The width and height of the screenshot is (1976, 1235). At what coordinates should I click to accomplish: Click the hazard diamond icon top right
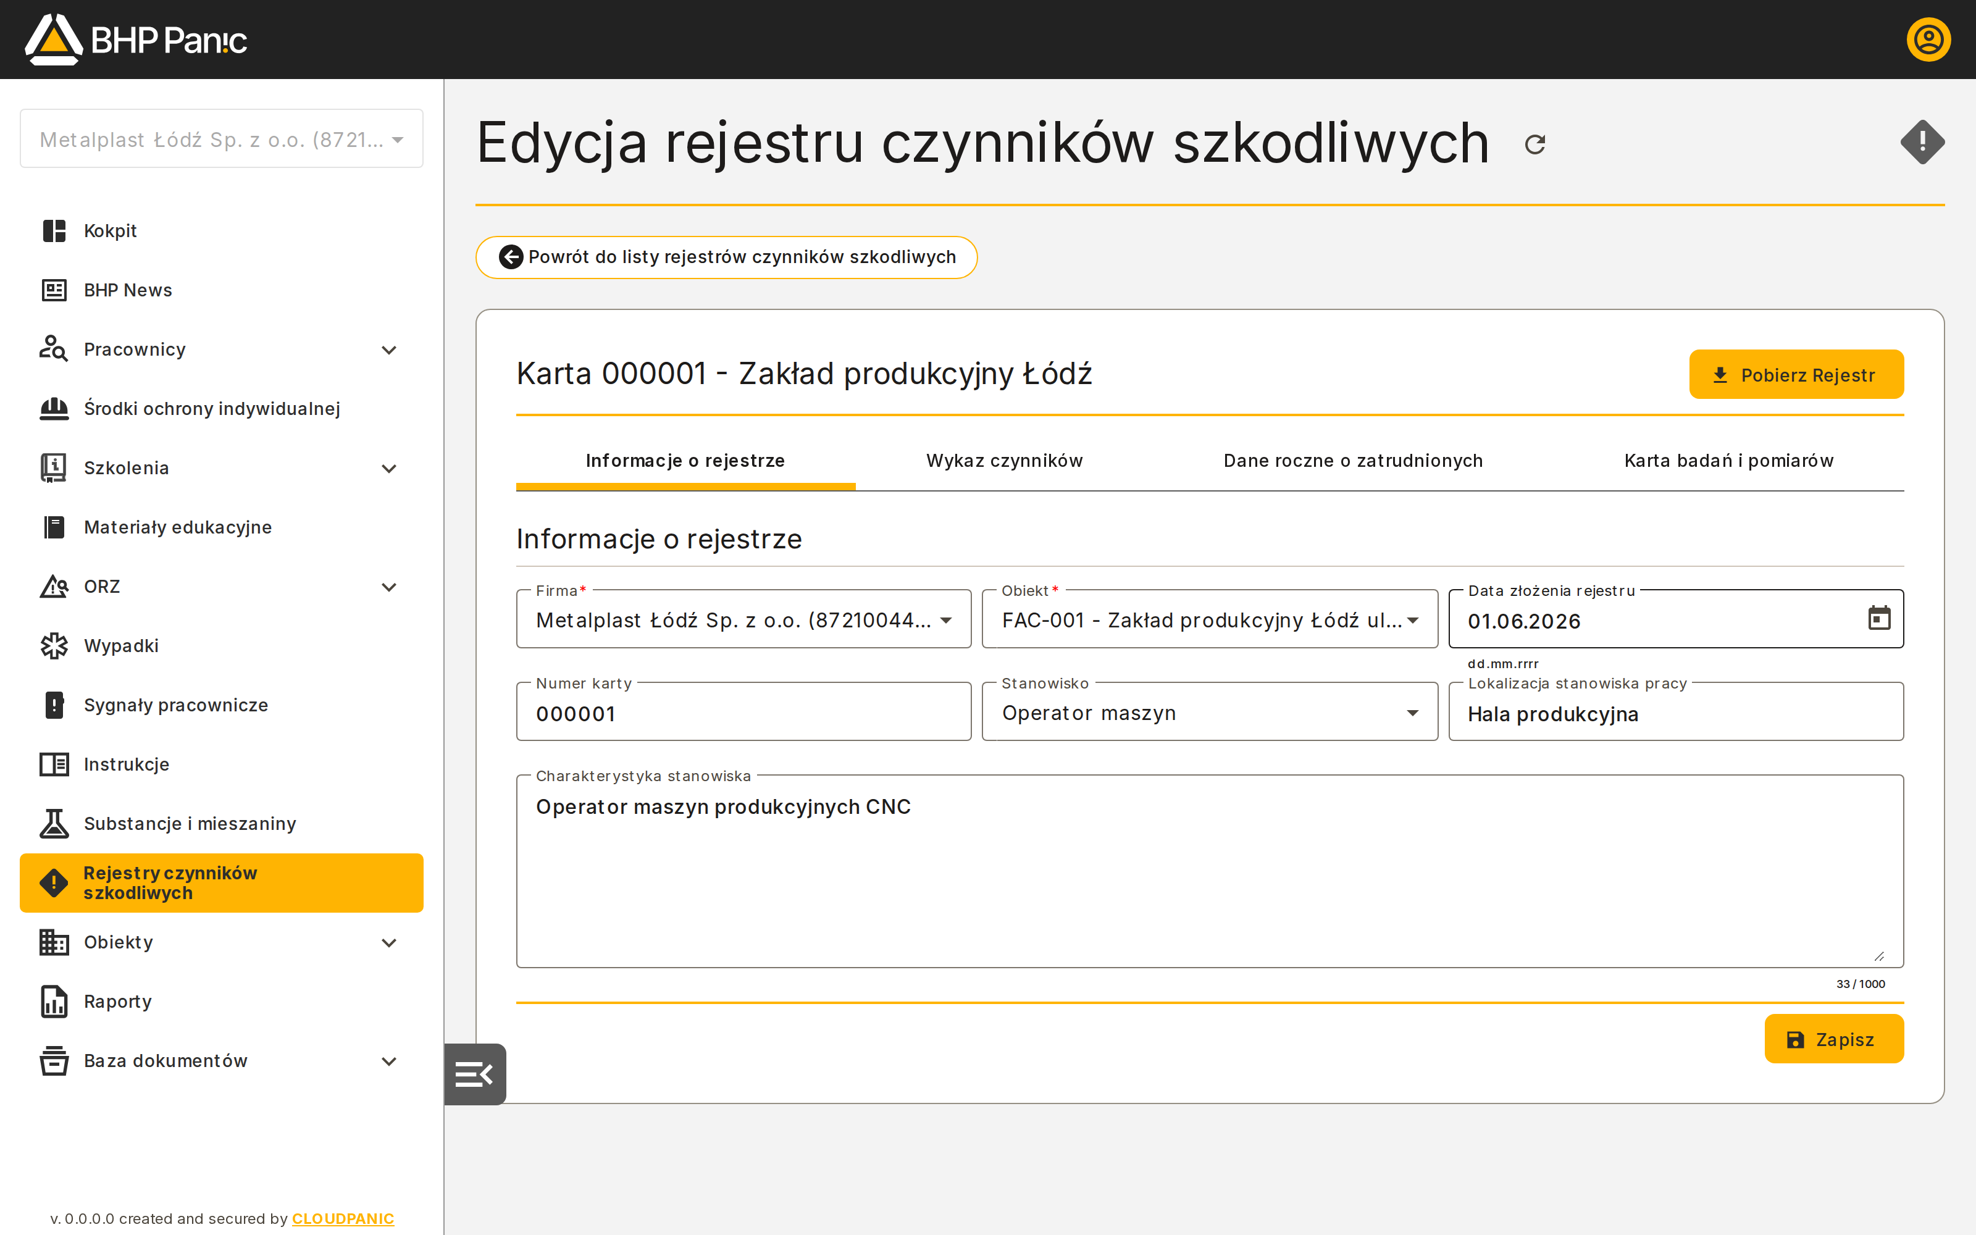click(1922, 142)
